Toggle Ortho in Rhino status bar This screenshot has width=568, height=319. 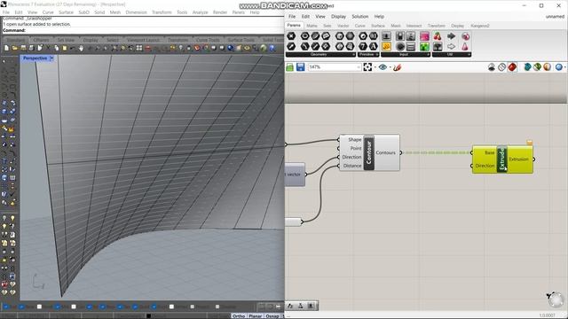click(x=239, y=316)
